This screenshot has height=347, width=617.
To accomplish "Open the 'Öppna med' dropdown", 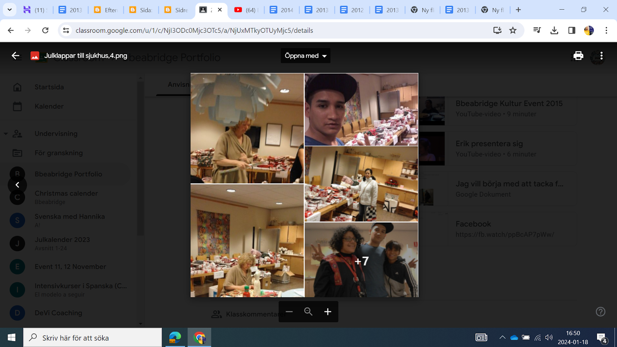I will [x=305, y=56].
